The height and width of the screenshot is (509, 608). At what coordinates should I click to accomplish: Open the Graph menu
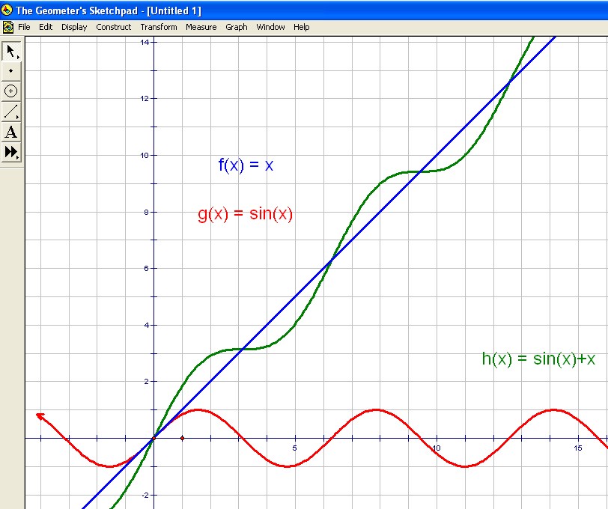tap(237, 27)
